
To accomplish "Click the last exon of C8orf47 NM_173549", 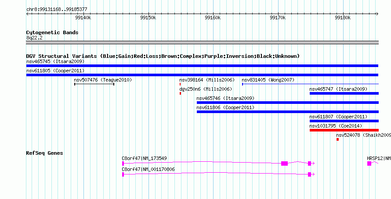I will coord(309,163).
